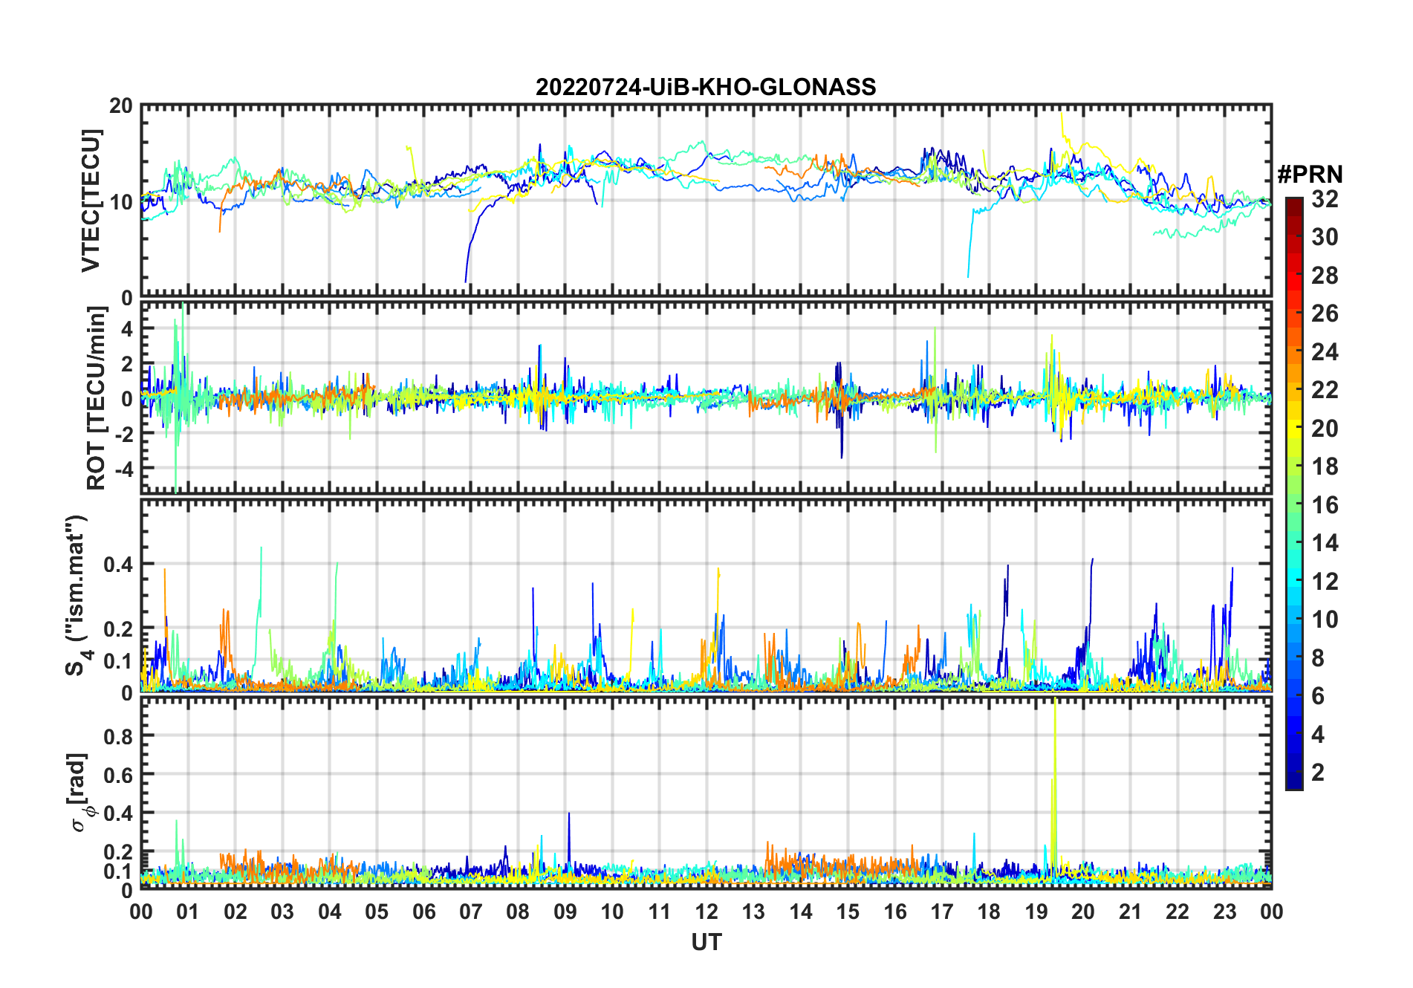Click the 08 hour label on UT axis
This screenshot has height=988, width=1413.
pos(518,912)
